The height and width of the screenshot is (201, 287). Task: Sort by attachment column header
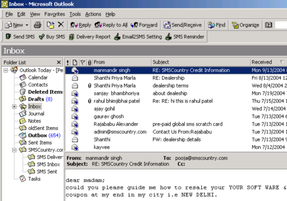(x=89, y=62)
